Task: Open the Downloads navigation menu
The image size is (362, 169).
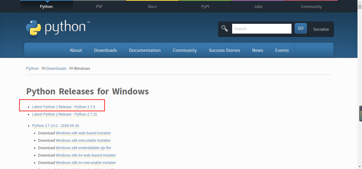Action: [105, 50]
